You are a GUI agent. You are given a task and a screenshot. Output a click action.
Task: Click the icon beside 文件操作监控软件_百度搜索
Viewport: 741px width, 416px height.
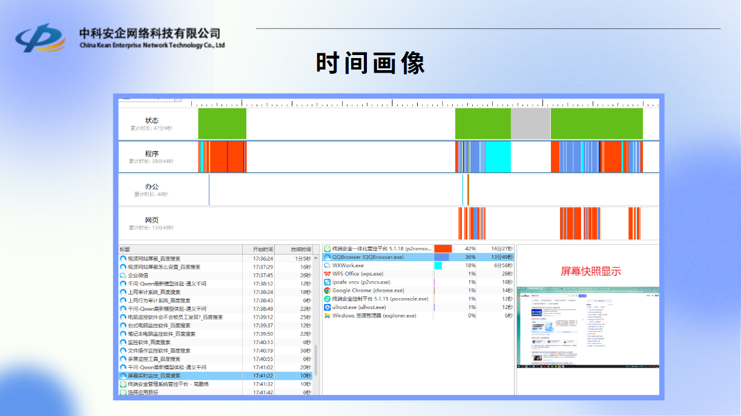(x=123, y=351)
